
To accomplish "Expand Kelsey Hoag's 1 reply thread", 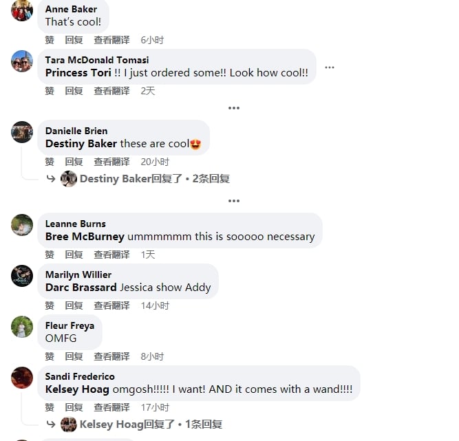I will tap(151, 424).
